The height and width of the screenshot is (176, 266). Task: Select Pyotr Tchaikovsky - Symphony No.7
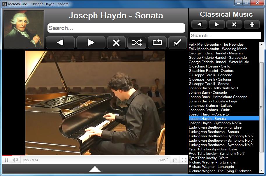click(224, 154)
